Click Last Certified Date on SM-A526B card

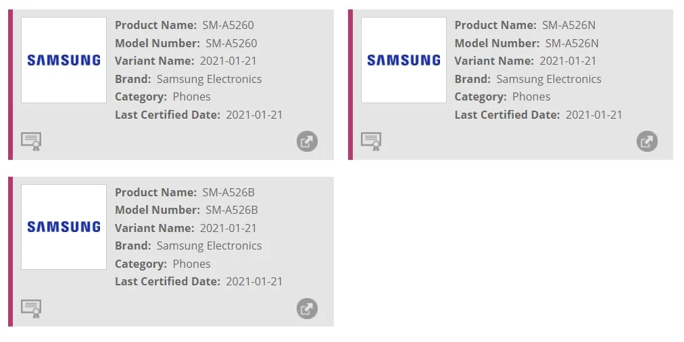254,281
